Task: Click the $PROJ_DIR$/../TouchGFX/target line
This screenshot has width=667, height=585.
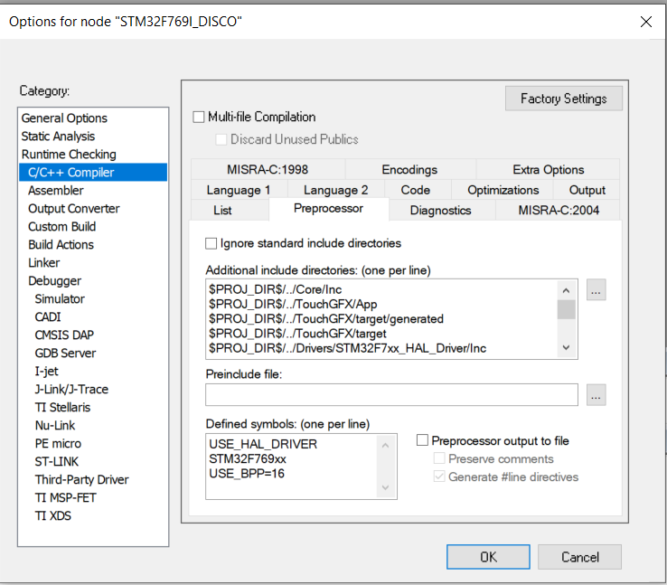Action: point(297,334)
